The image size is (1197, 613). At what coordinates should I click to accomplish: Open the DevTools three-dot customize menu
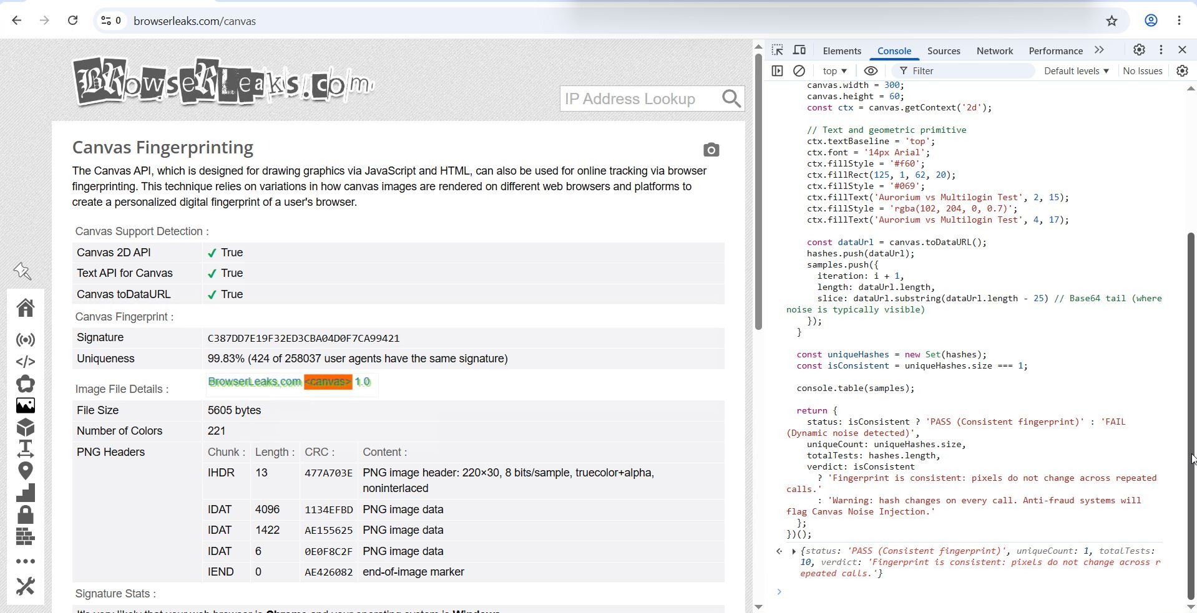[1161, 50]
